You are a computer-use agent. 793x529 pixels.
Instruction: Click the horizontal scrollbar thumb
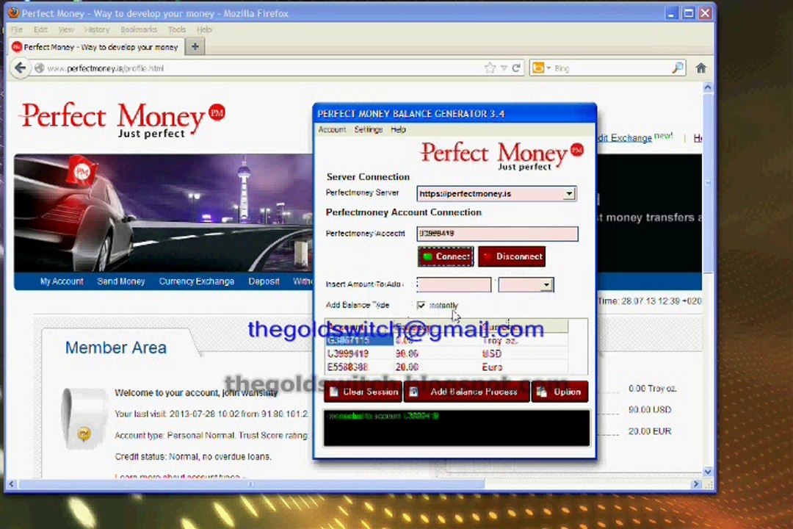click(x=251, y=484)
